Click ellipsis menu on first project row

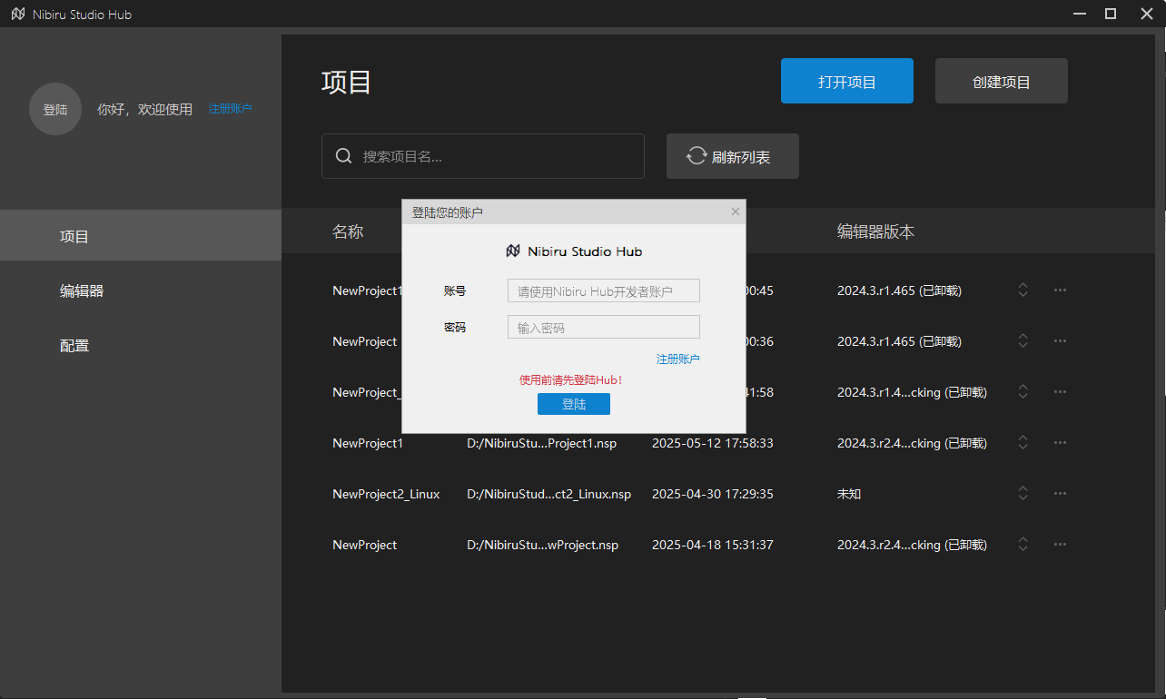coord(1060,290)
